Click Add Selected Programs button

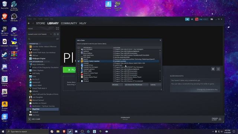click(x=136, y=85)
